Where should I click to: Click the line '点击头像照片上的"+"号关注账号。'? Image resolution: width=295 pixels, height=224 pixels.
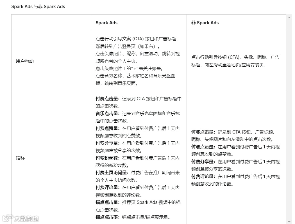(130, 68)
